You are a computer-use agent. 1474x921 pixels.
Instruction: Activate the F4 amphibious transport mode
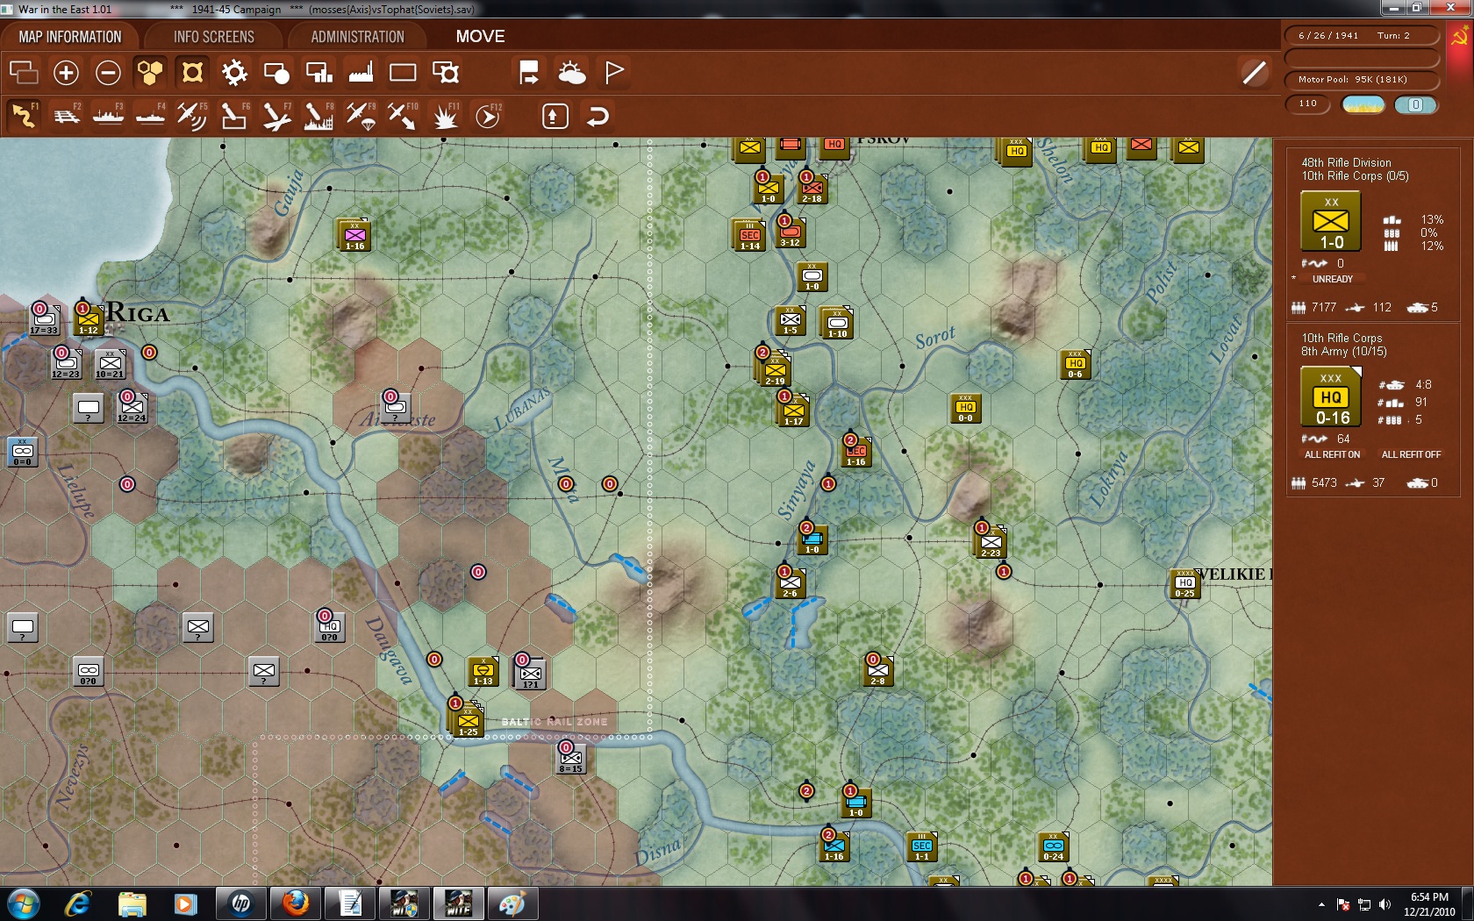pyautogui.click(x=151, y=115)
